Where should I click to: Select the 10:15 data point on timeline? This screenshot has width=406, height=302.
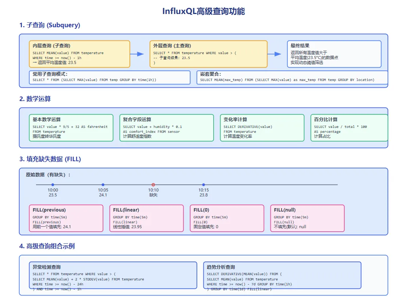point(203,185)
